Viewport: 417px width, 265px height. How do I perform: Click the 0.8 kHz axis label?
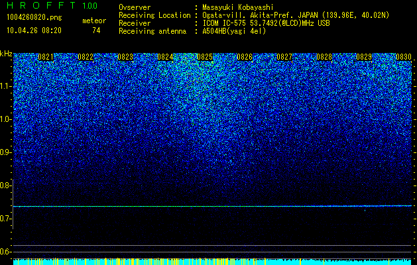(6, 185)
